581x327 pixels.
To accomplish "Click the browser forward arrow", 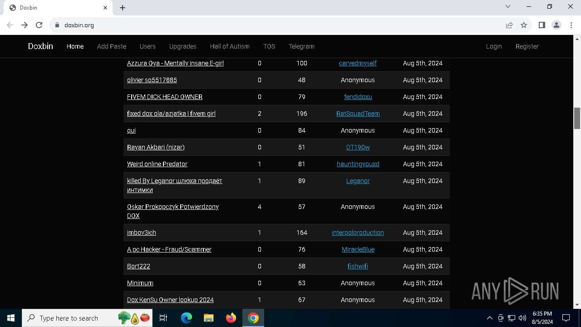I will [x=25, y=25].
